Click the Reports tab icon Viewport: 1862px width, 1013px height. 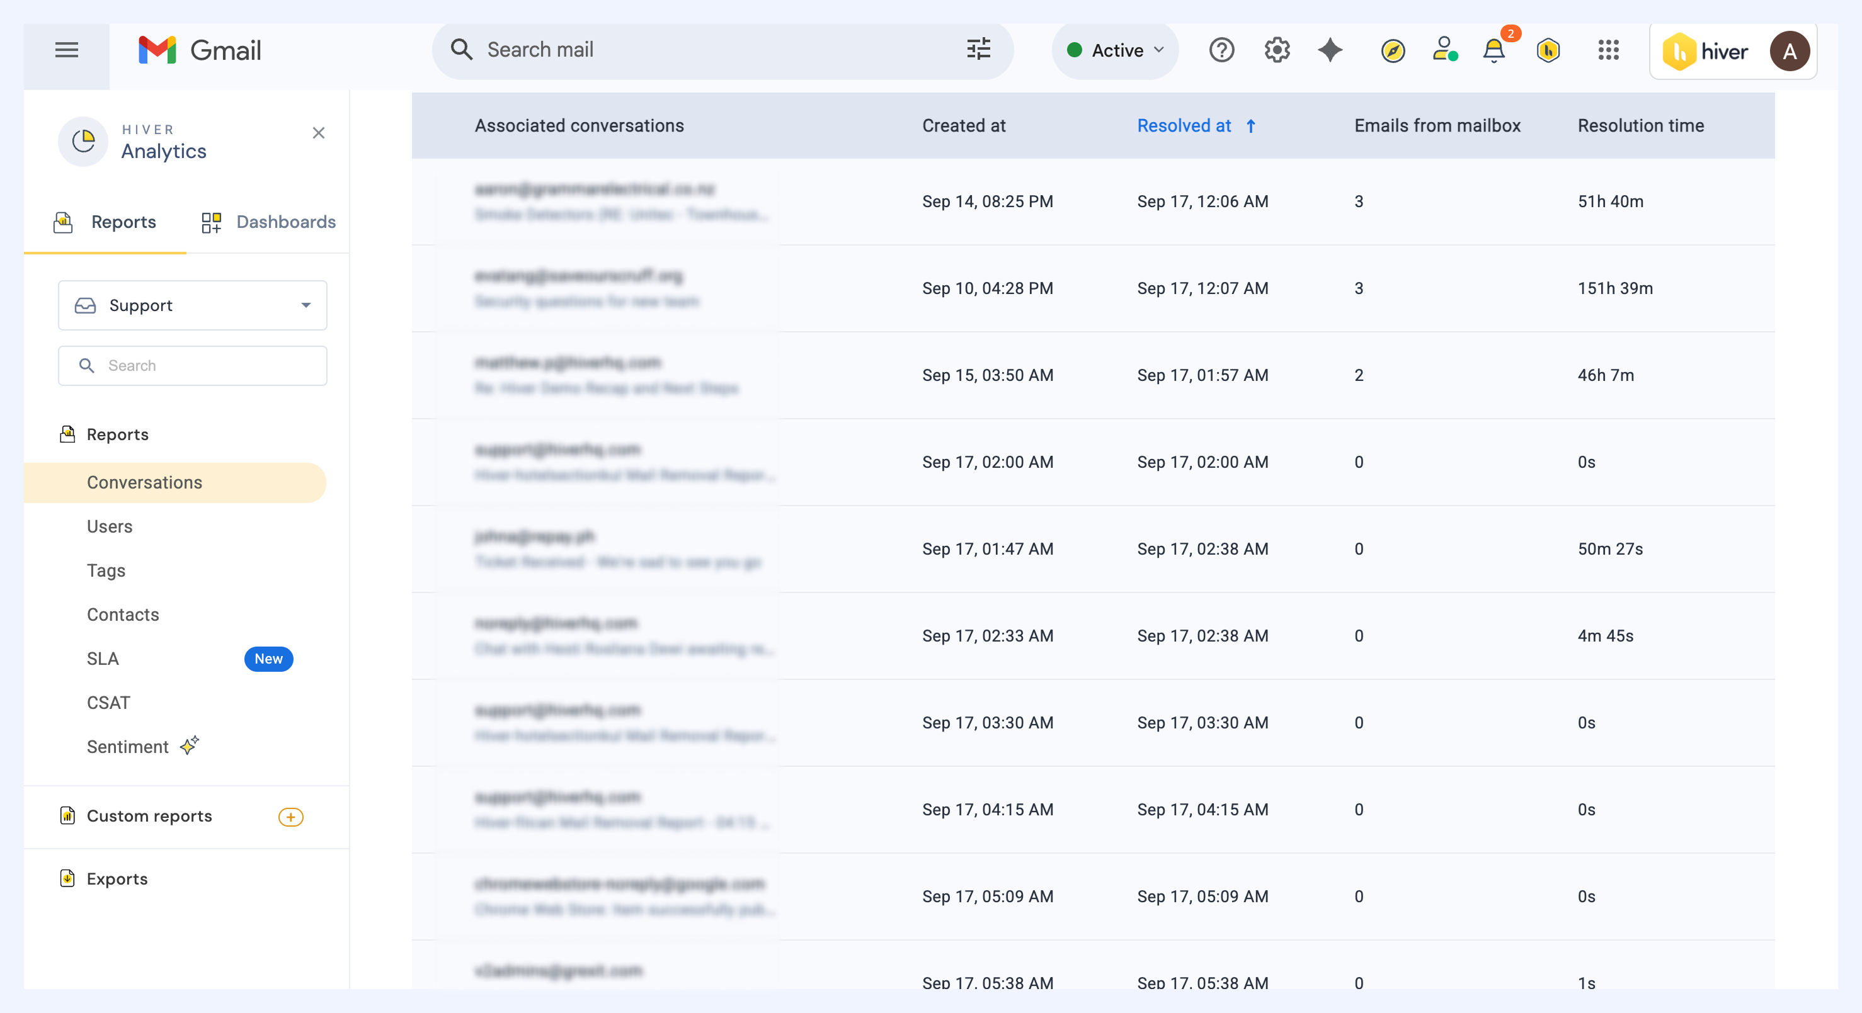tap(63, 222)
